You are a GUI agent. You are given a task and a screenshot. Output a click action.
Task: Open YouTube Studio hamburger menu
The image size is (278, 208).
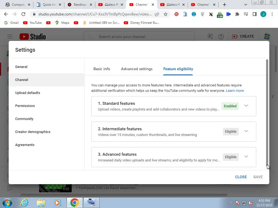(x=10, y=37)
